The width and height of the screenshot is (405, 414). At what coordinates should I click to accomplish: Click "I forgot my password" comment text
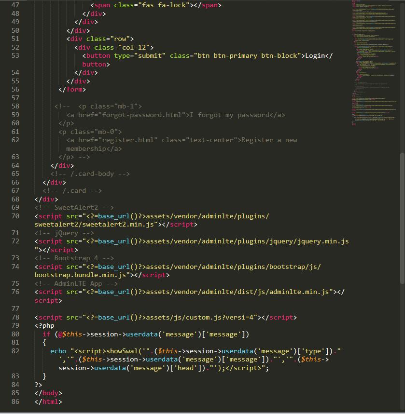[229, 115]
